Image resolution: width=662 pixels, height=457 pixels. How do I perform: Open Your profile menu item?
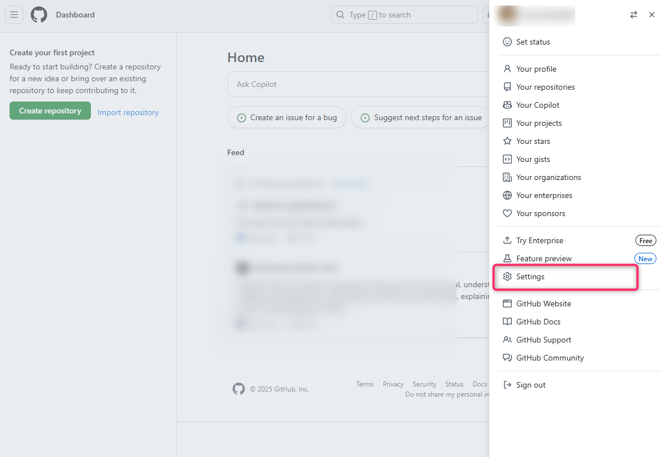pos(579,69)
